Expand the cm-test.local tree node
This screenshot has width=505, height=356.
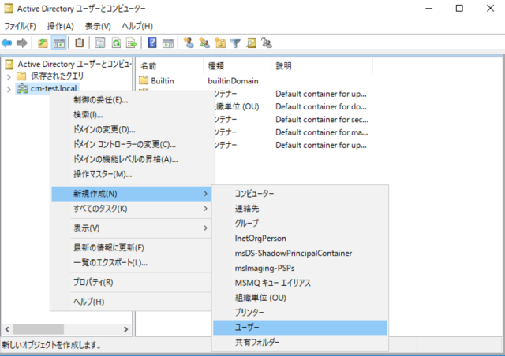9,89
